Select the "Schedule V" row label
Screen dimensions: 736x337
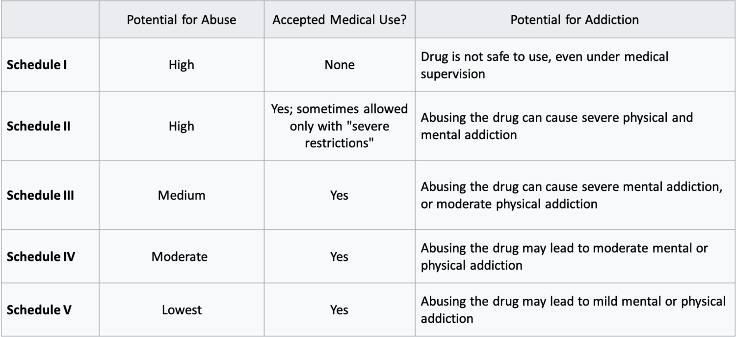click(x=39, y=310)
